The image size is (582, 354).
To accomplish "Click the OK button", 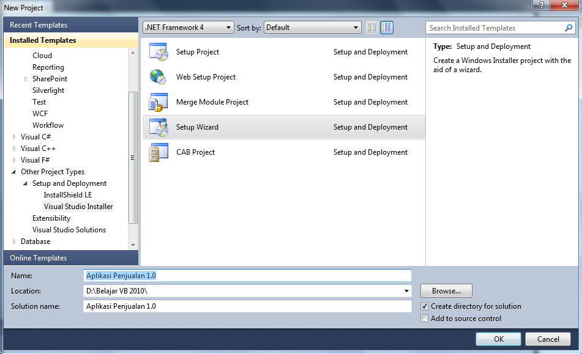I will click(499, 339).
